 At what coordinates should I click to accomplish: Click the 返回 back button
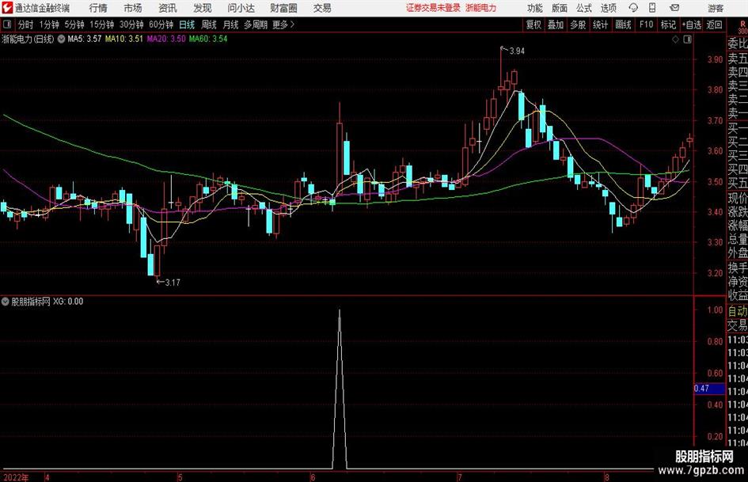click(714, 25)
